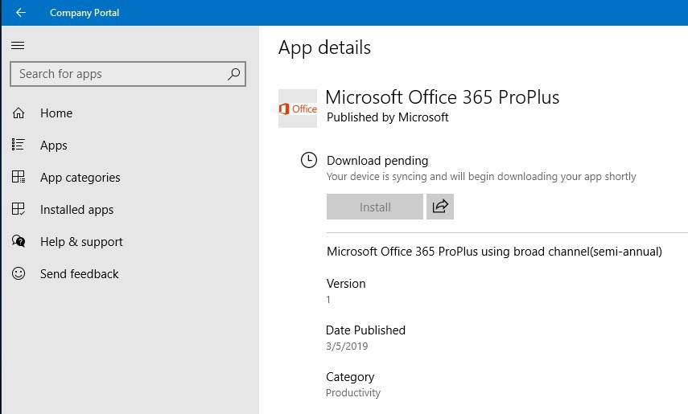The image size is (688, 414).
Task: Click the App categories grid icon
Action: click(x=19, y=177)
